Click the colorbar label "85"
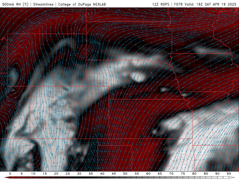The width and height of the screenshot is (239, 179). [x=206, y=174]
